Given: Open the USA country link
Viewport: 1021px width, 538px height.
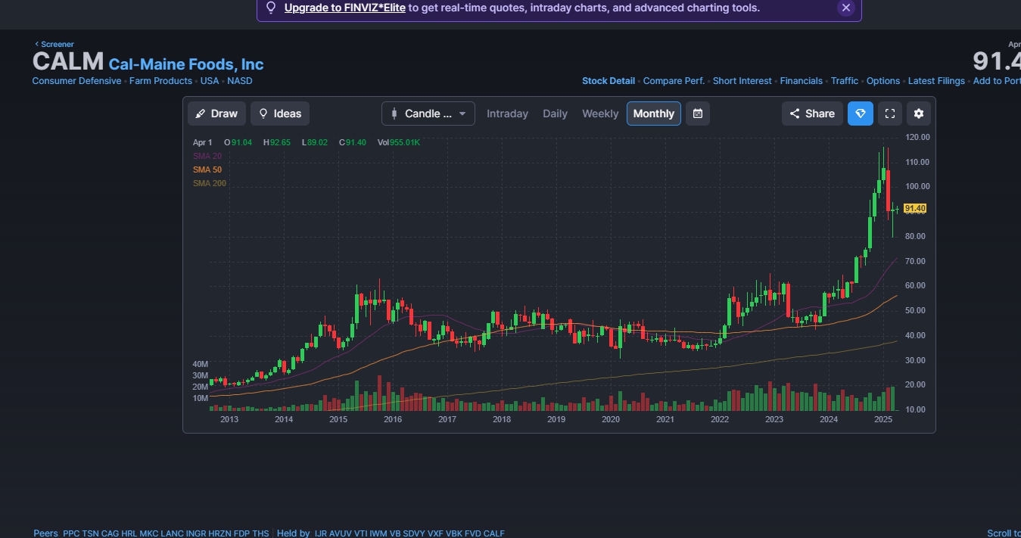Looking at the screenshot, I should (210, 81).
